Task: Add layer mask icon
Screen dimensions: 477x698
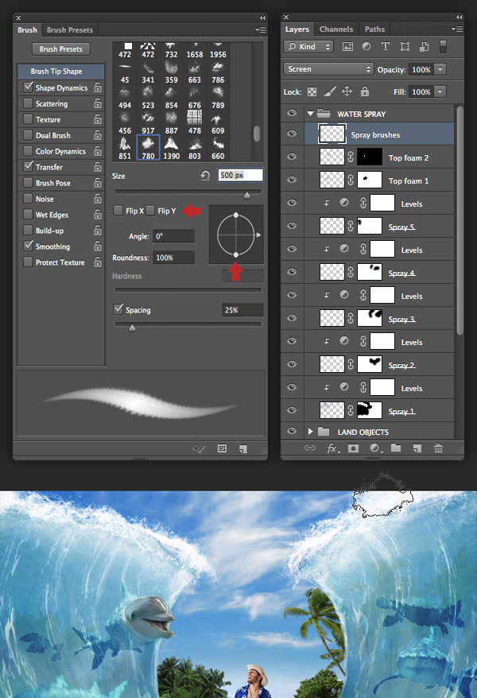Action: point(353,448)
